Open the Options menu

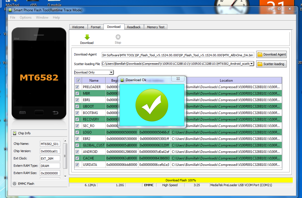click(25, 17)
